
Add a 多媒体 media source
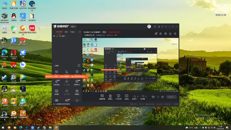(x=127, y=97)
